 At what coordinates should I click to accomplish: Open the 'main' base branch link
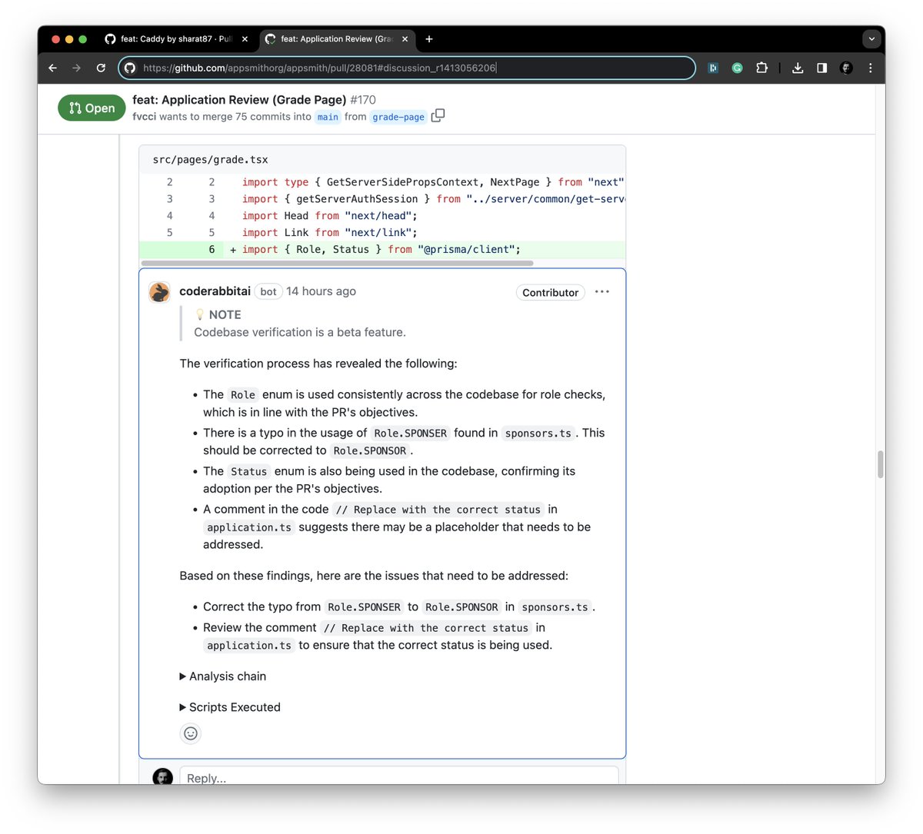tap(328, 117)
